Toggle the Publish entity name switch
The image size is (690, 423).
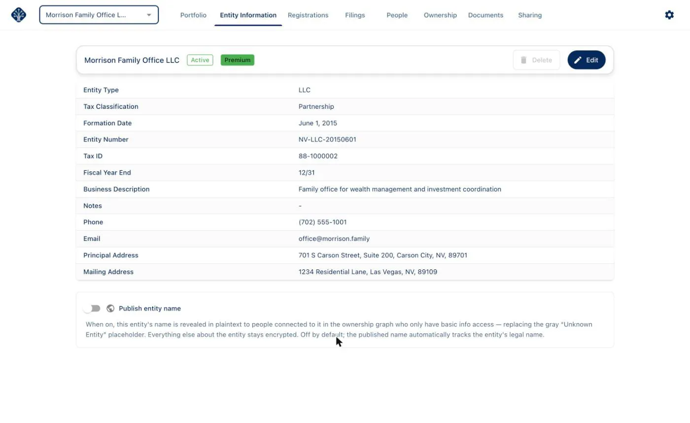click(x=92, y=308)
